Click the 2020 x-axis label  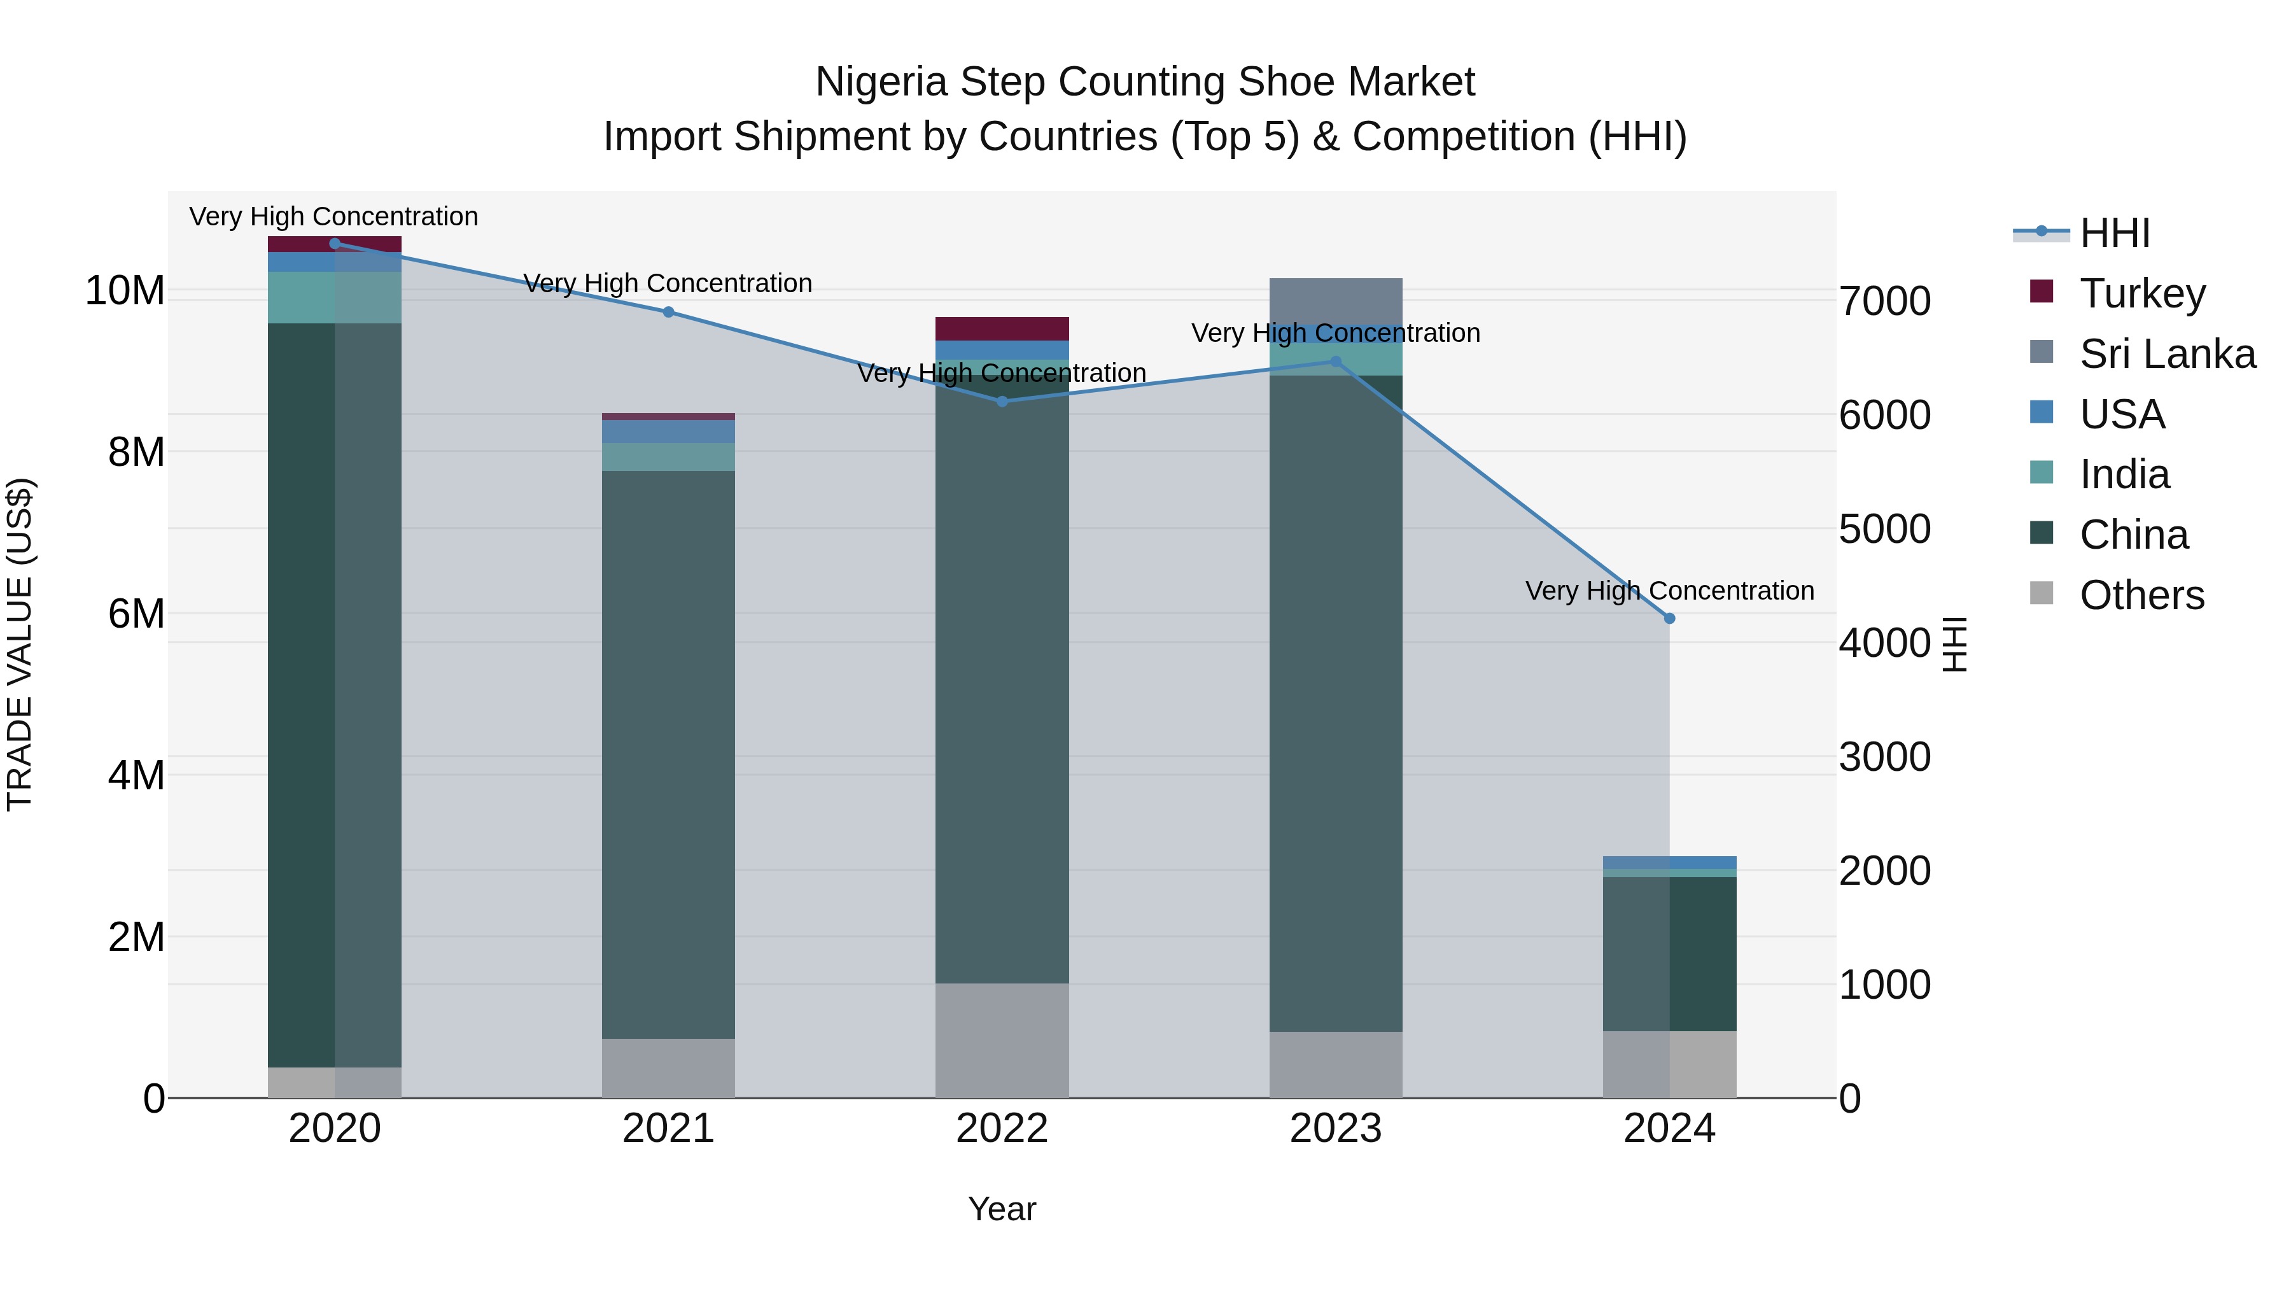coord(334,1129)
